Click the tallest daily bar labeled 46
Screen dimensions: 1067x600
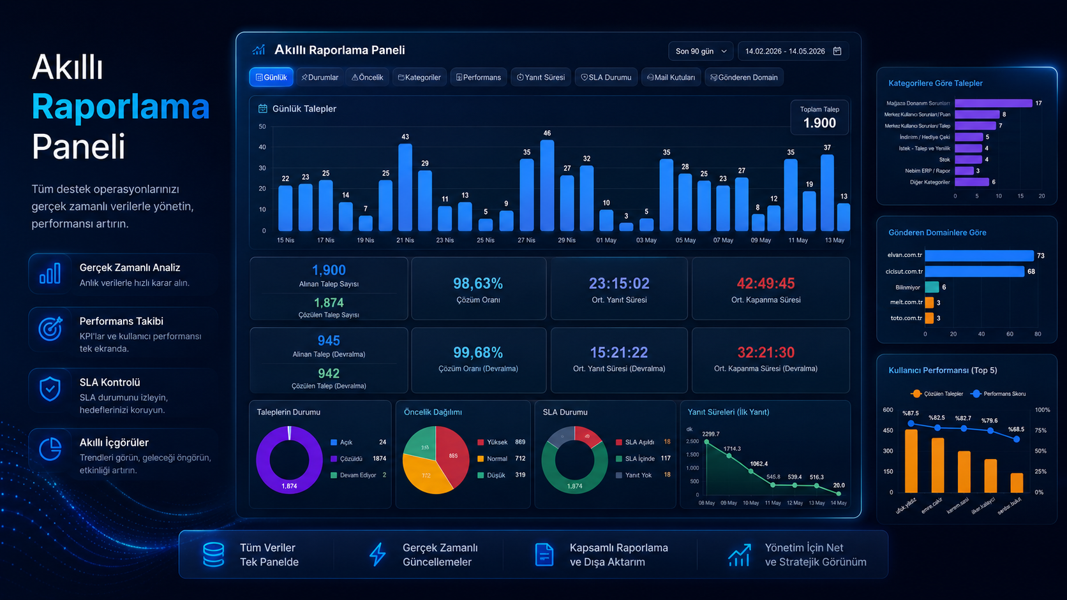coord(547,185)
